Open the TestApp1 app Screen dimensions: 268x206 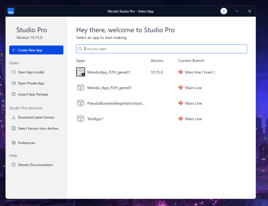[x=95, y=119]
